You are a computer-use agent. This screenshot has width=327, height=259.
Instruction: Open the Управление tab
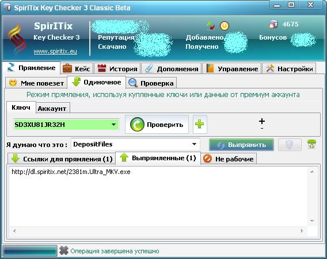[231, 68]
